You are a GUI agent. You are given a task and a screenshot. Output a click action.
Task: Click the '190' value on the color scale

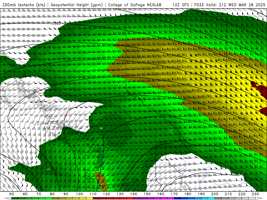pos(202,194)
